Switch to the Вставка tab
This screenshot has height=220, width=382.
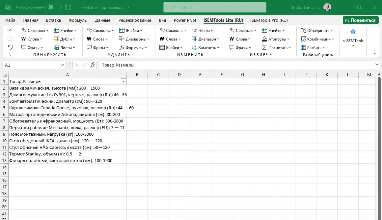(53, 20)
